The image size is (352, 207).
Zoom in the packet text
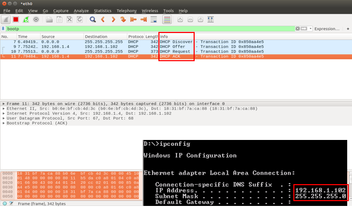pos(180,20)
